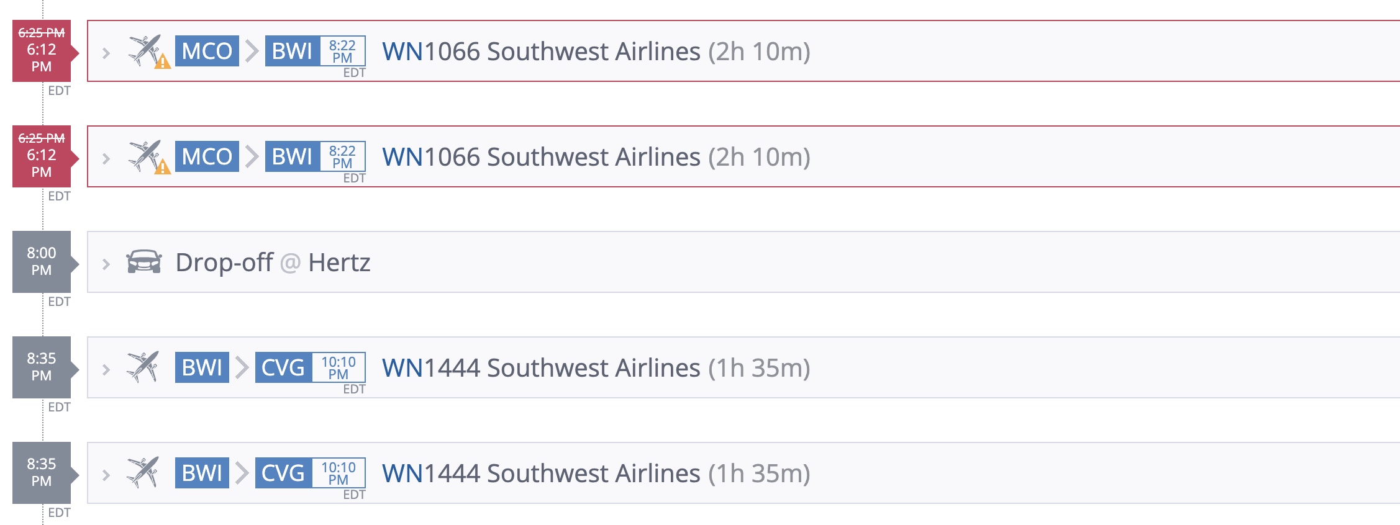This screenshot has width=1400, height=525.
Task: Expand the second WN1066 flight row chevron
Action: click(x=106, y=158)
